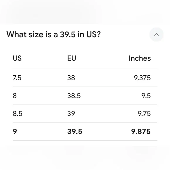Click EU size 39 cell
170x170 pixels.
tap(71, 114)
